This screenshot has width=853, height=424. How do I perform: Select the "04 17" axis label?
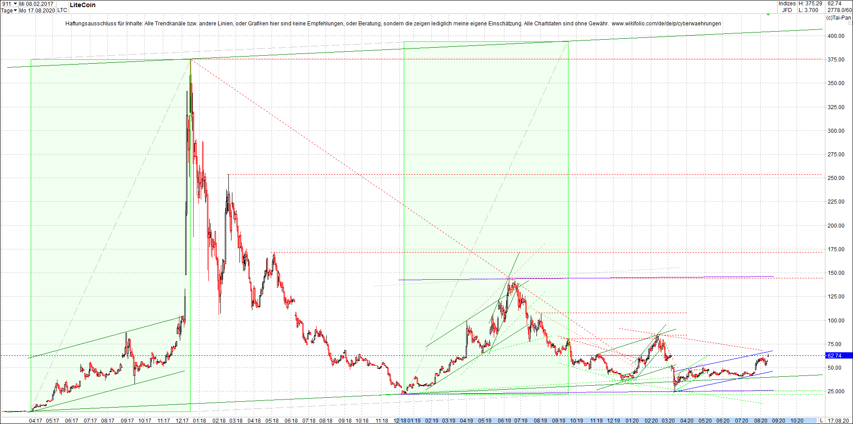[x=36, y=420]
